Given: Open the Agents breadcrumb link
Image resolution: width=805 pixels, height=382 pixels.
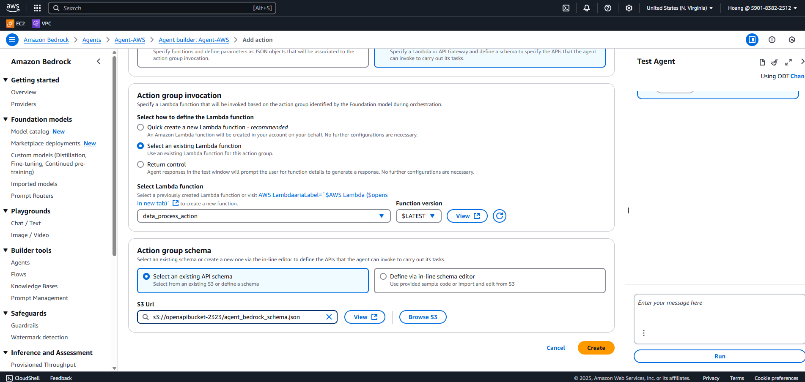Looking at the screenshot, I should 92,40.
